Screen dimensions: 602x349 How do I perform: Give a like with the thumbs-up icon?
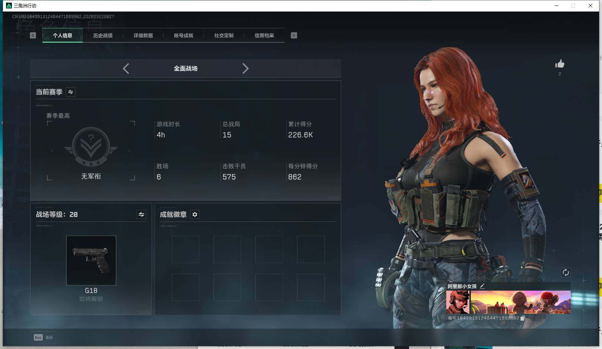click(x=560, y=64)
